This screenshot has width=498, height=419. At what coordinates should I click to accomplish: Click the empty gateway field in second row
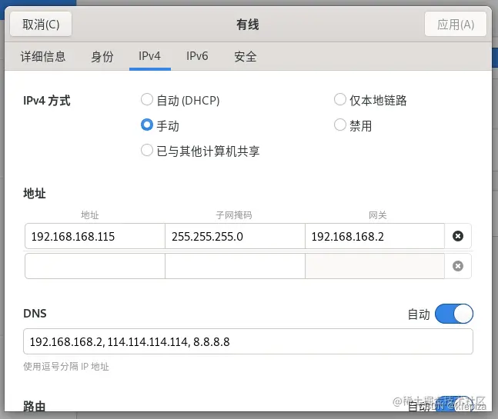coord(375,266)
